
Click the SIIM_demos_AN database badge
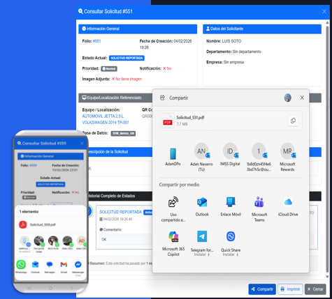123,133
